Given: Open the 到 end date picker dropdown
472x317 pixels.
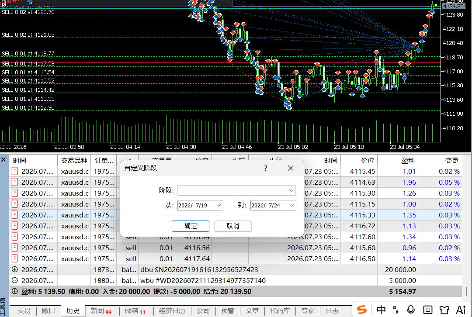Looking at the screenshot, I should 292,205.
